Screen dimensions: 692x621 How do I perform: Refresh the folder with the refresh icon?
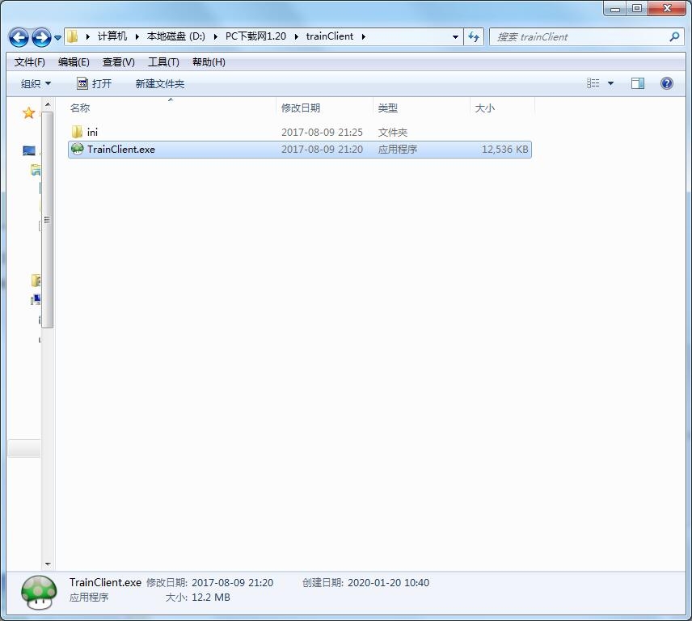[474, 37]
